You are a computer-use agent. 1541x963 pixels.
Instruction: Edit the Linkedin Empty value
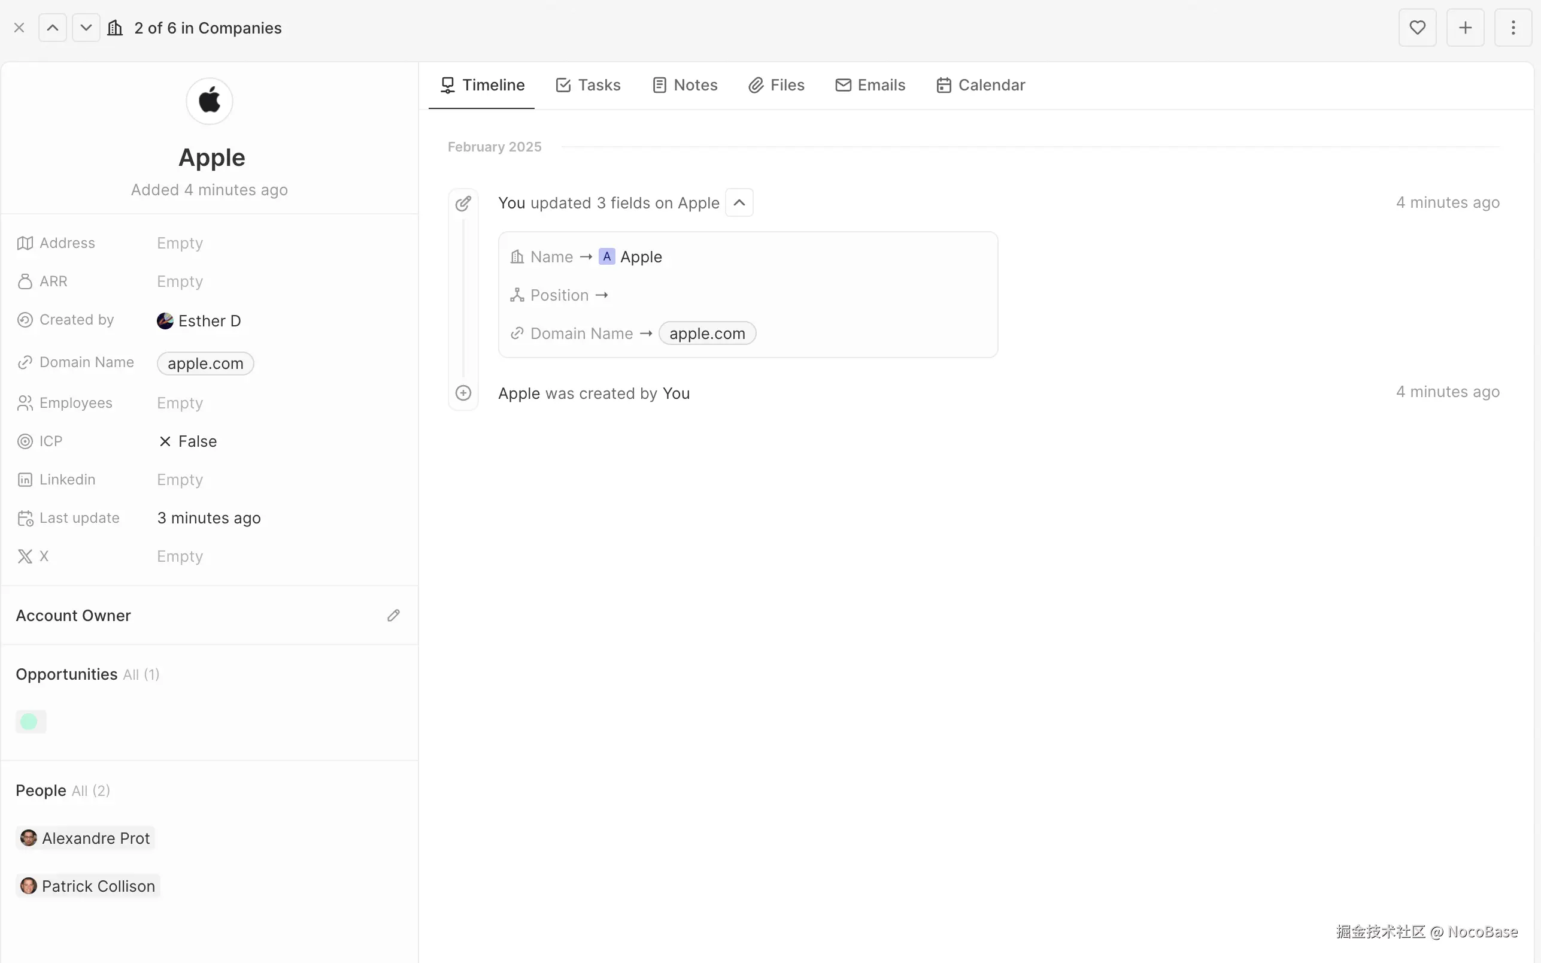(180, 480)
